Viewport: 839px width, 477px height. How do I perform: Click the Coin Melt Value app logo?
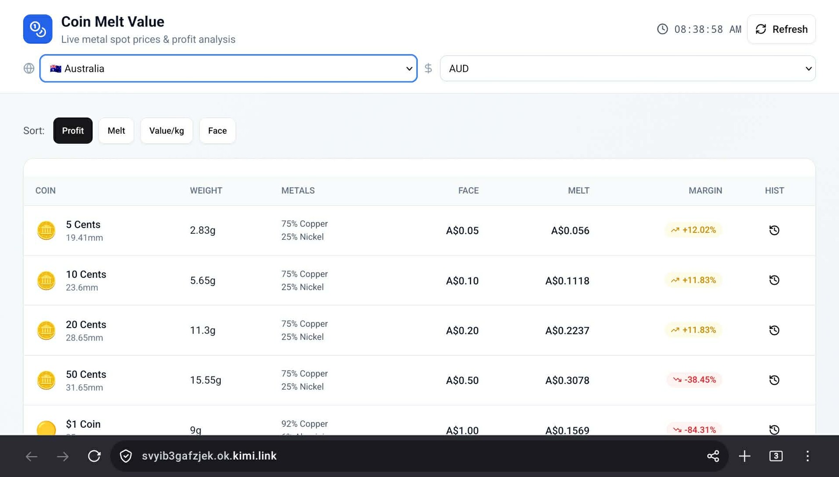click(38, 29)
